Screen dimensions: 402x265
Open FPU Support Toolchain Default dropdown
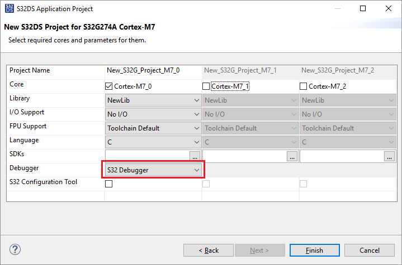pos(153,128)
